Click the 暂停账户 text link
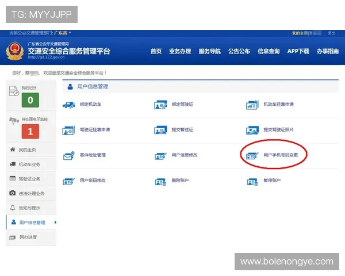This screenshot has width=345, height=276. pyautogui.click(x=272, y=180)
